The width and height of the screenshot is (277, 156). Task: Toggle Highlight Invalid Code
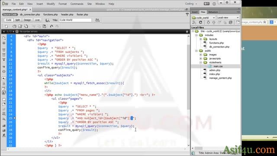tap(4, 84)
